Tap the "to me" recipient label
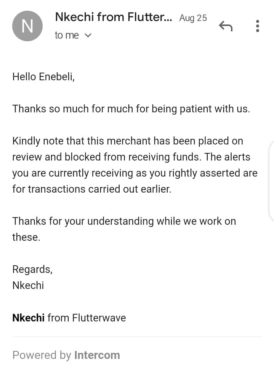Viewport: 274px width, 370px height. click(67, 36)
